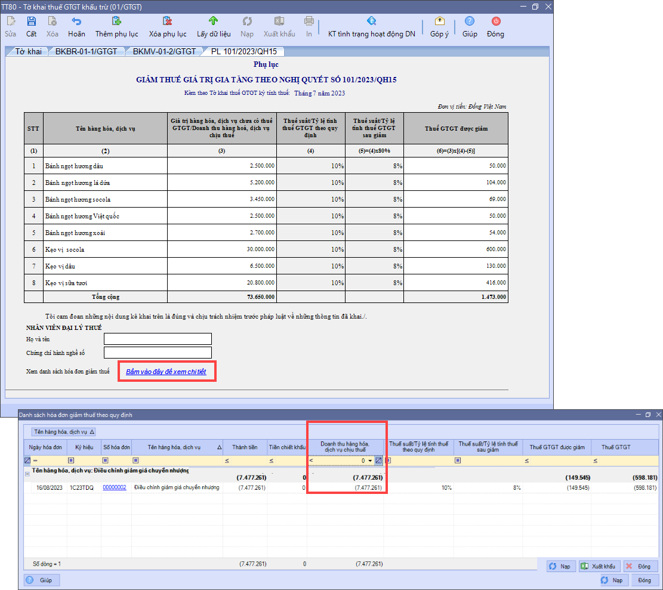Select the BKMV-01-2/GTGT tab
663x590 pixels.
[164, 52]
